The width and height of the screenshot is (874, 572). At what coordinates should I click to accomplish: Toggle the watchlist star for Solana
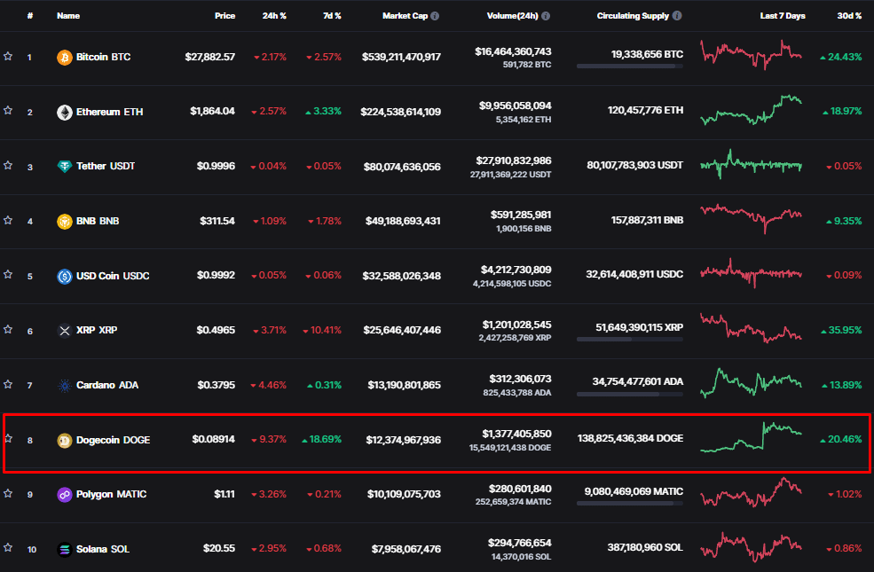pos(8,547)
